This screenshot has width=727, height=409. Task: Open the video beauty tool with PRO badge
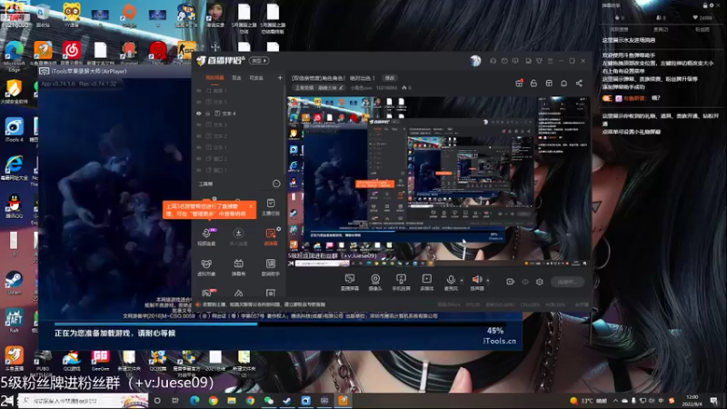point(206,236)
